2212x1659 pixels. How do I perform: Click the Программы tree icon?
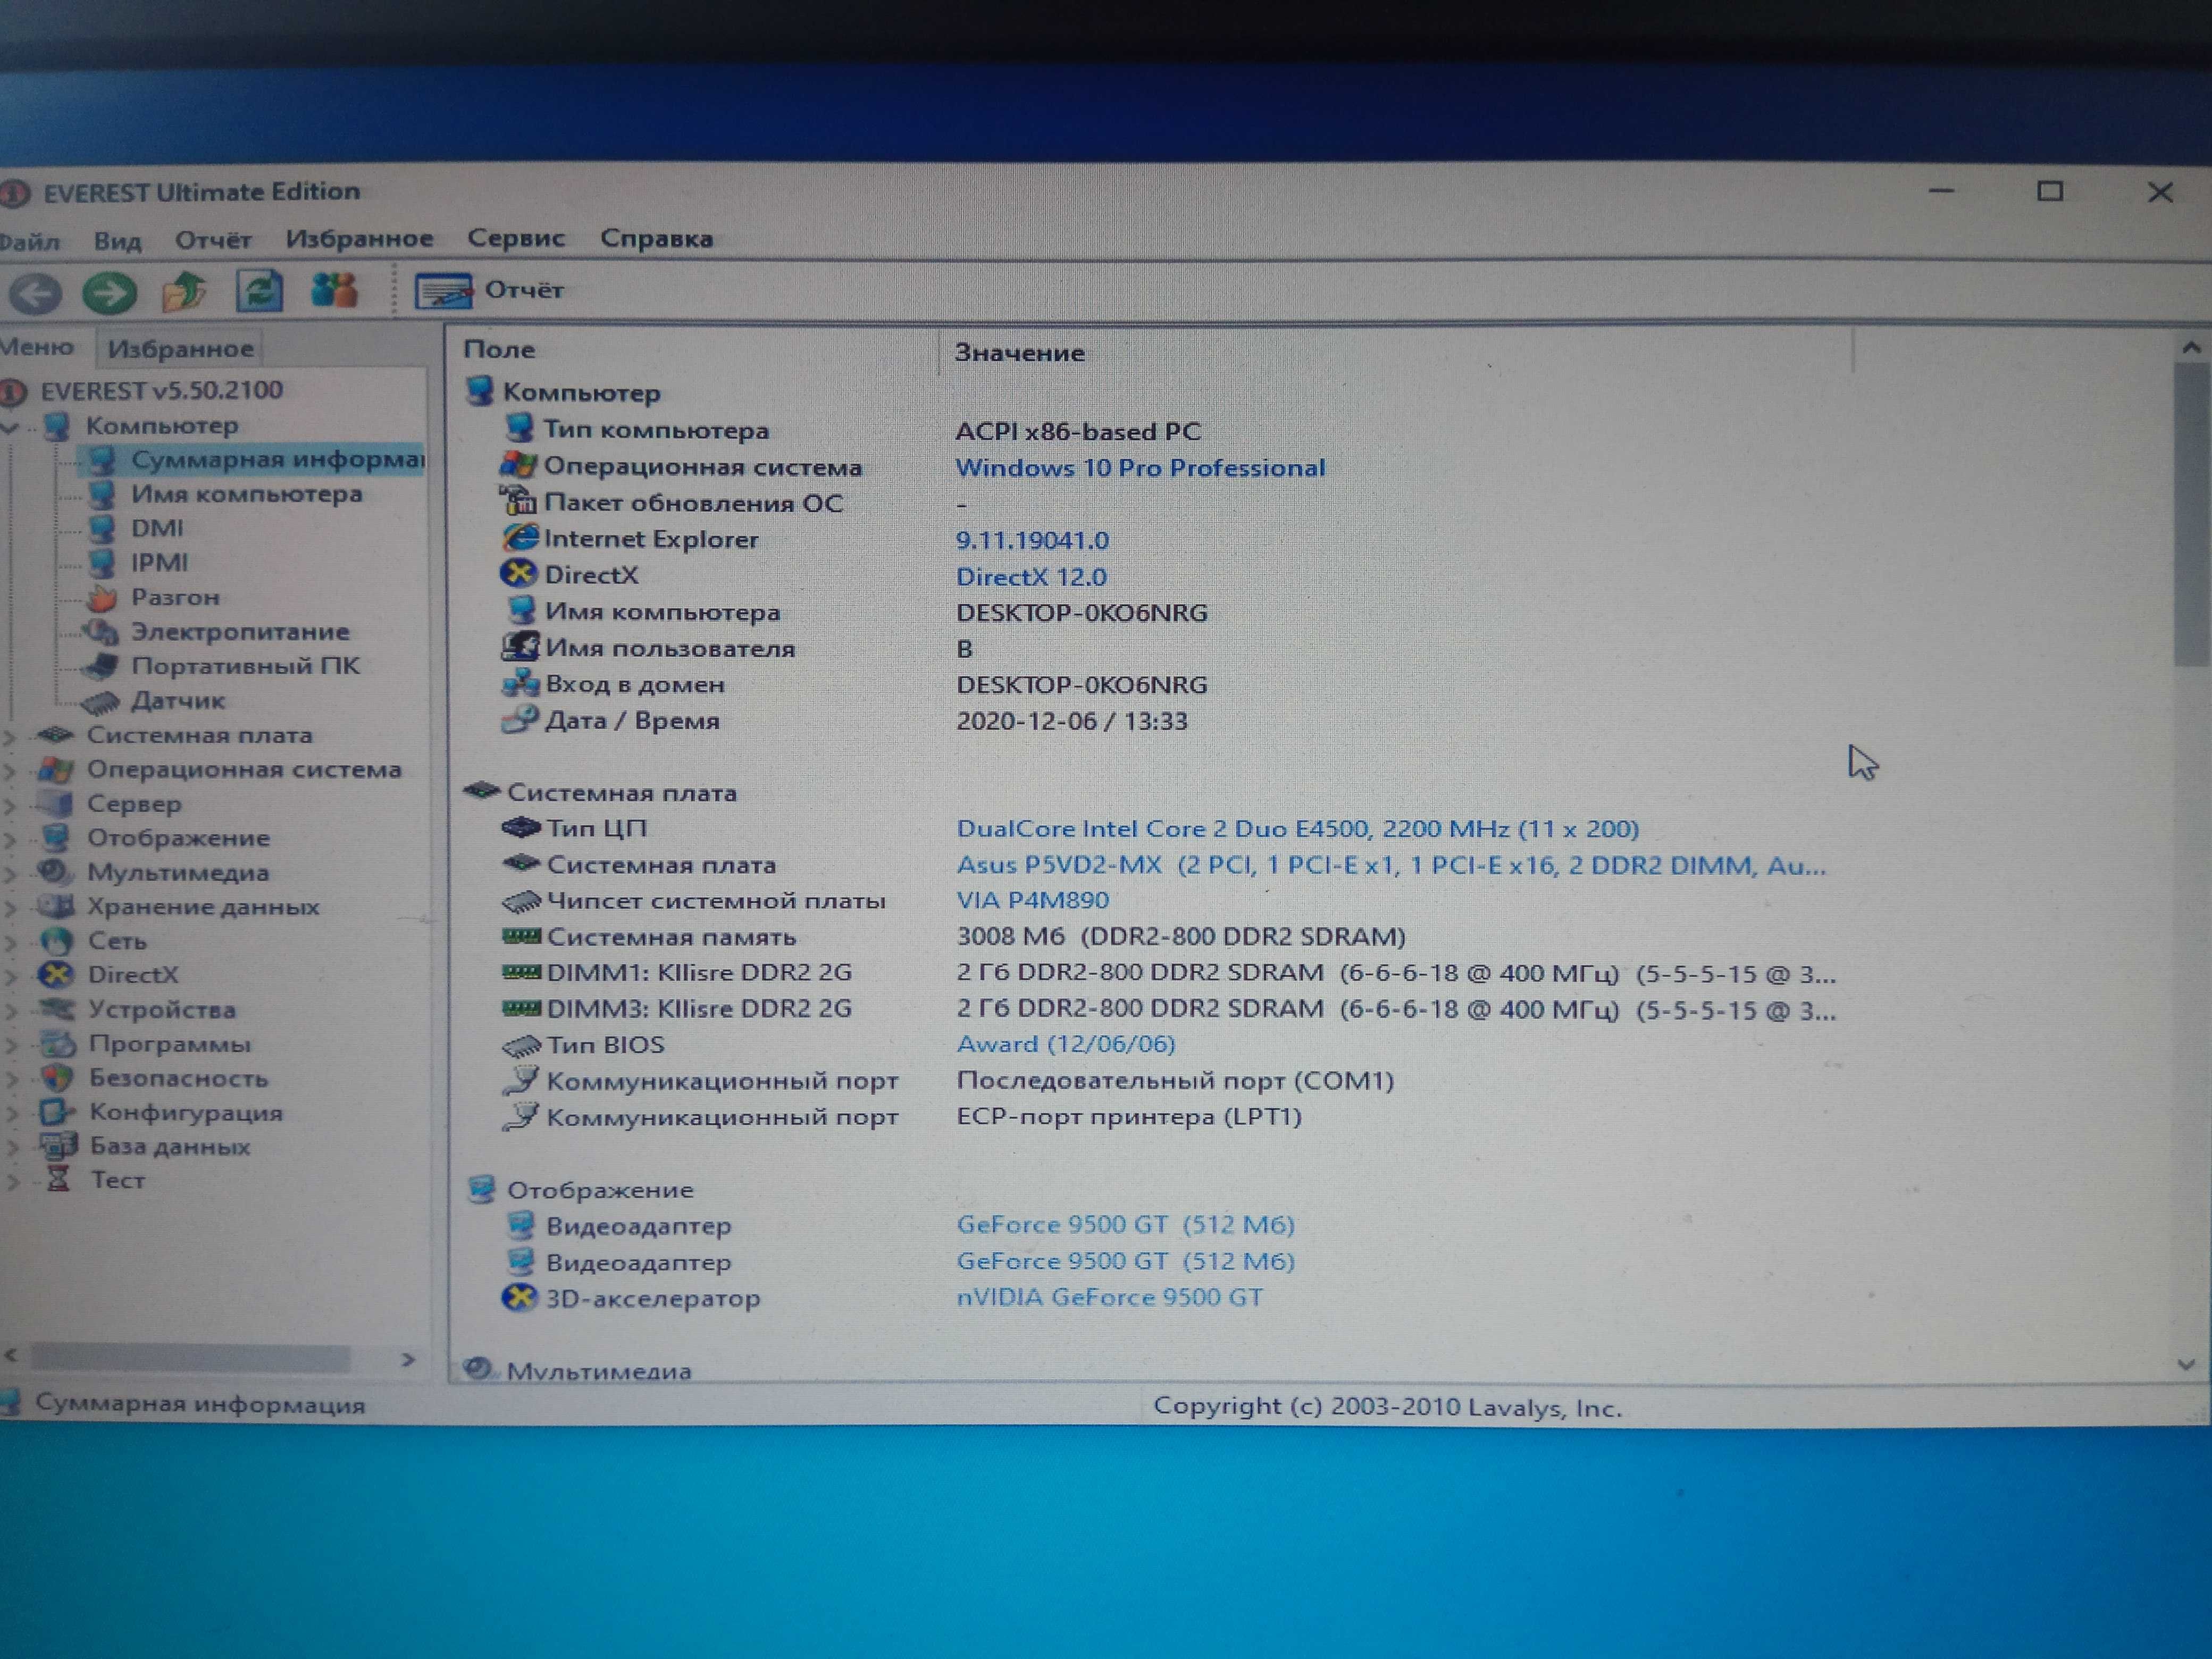click(58, 1044)
